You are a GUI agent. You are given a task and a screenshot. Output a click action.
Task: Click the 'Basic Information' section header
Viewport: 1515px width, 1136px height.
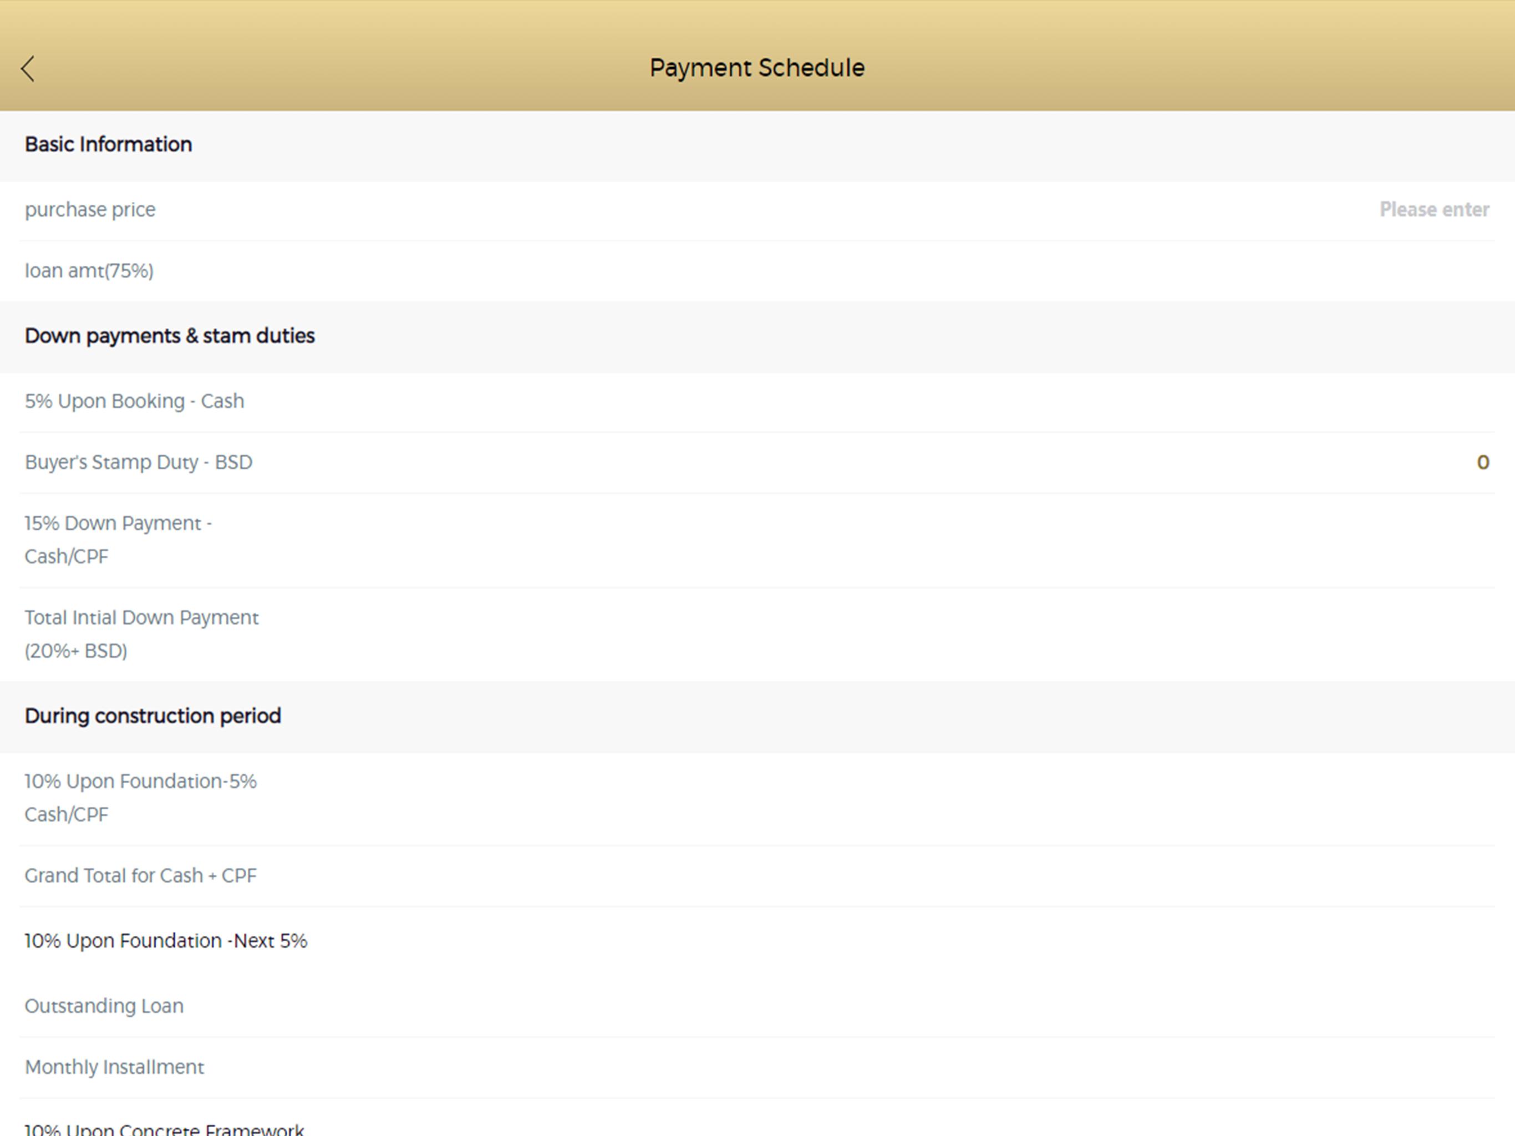(108, 145)
